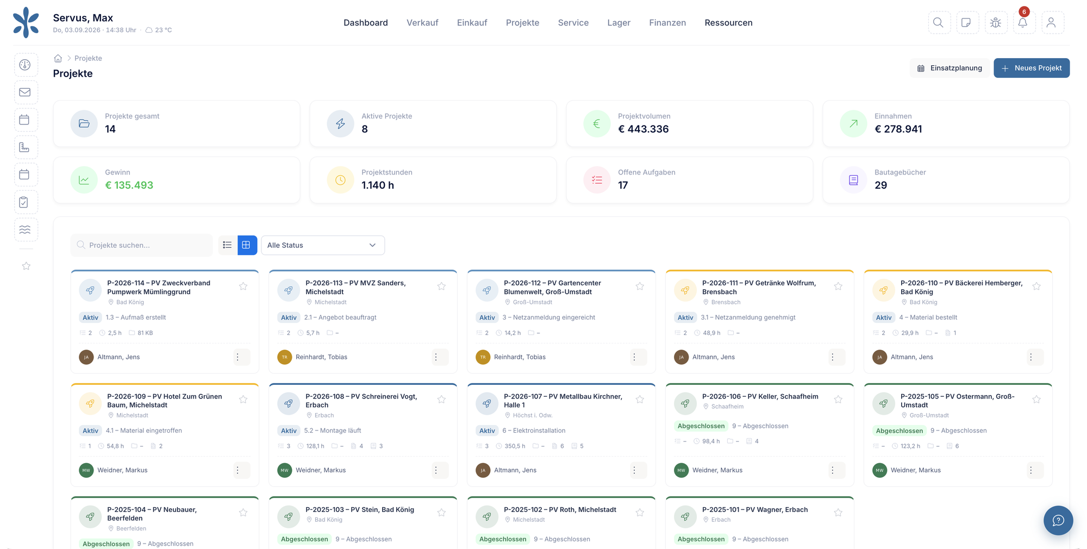1087x549 pixels.
Task: Click Neues Projekt button
Action: pyautogui.click(x=1032, y=68)
